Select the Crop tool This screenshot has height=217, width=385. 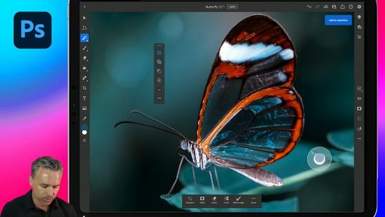pos(84,88)
